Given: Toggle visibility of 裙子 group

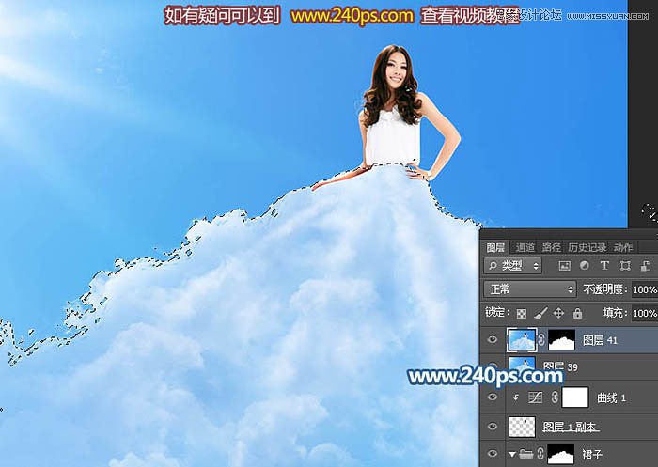Looking at the screenshot, I should [x=493, y=454].
